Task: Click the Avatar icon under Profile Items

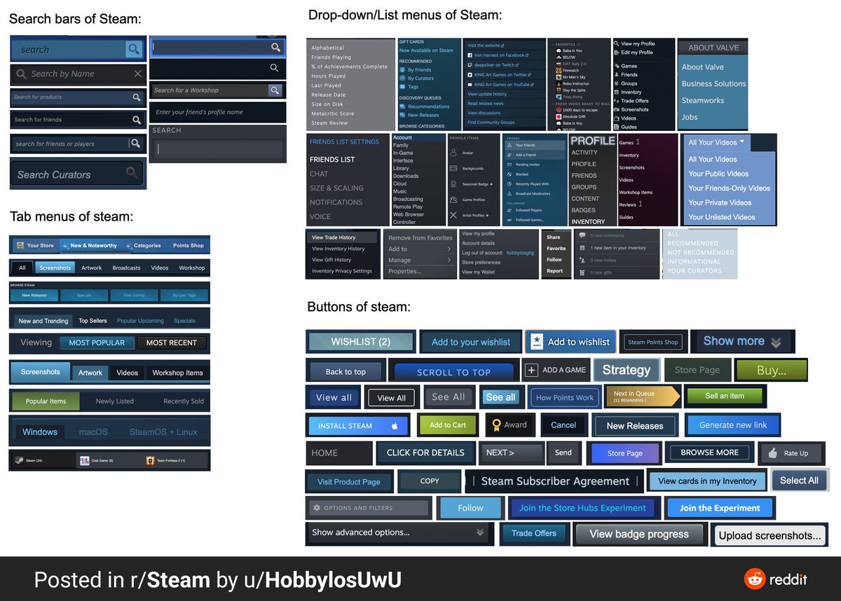Action: click(453, 153)
